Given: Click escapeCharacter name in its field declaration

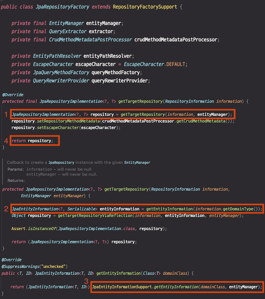Looking at the screenshot, I should coord(95,64).
